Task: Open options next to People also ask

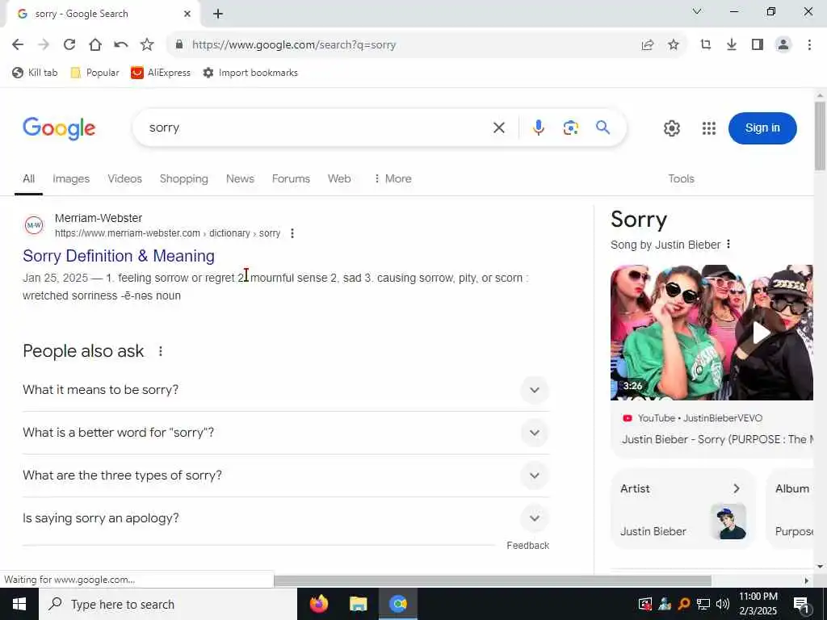Action: (161, 351)
